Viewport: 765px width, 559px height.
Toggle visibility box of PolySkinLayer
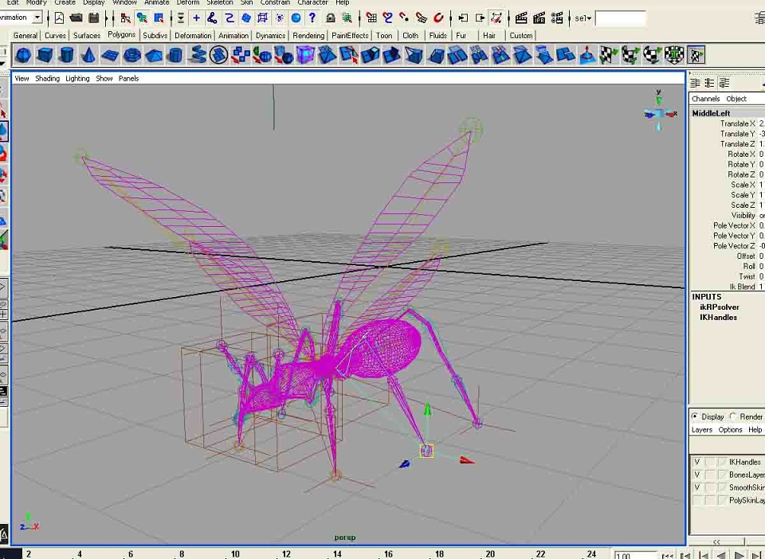coord(697,500)
